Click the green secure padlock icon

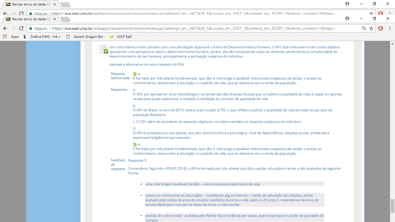(31, 28)
